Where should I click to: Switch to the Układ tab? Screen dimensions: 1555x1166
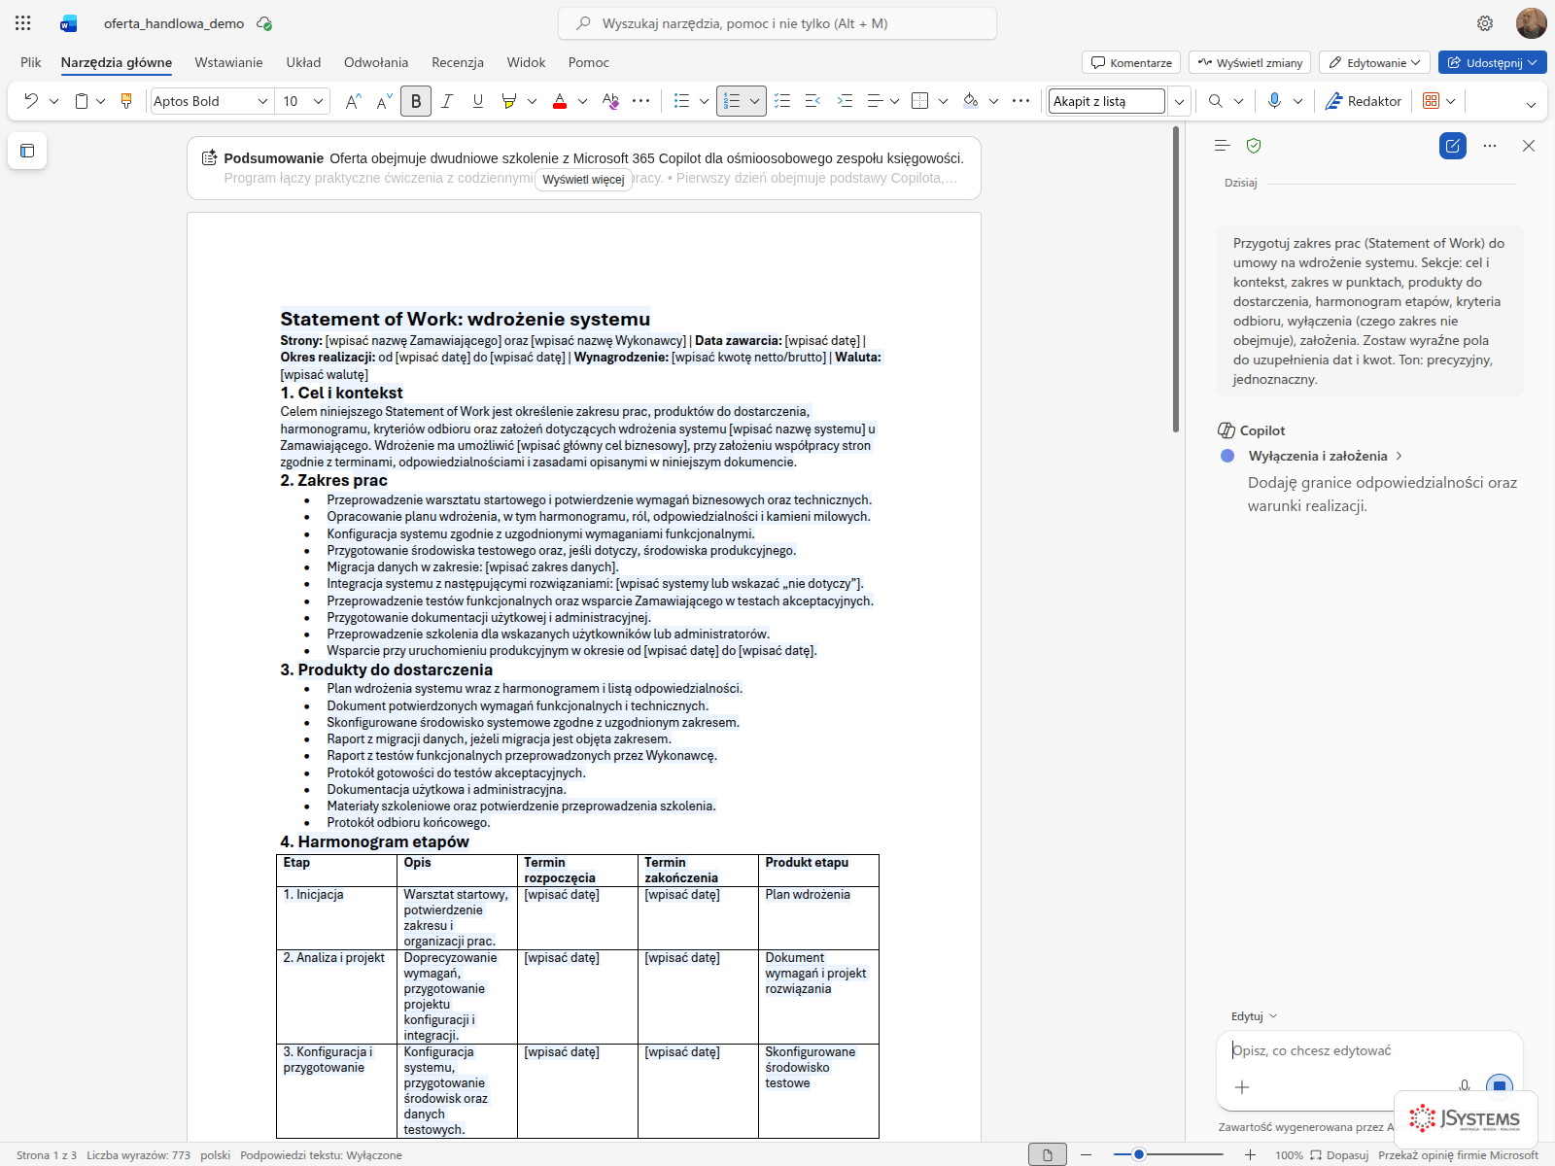[x=303, y=62]
